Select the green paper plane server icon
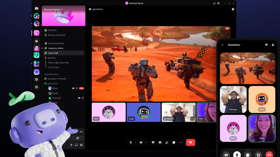Screen dimensions: 280x157 click(36, 55)
